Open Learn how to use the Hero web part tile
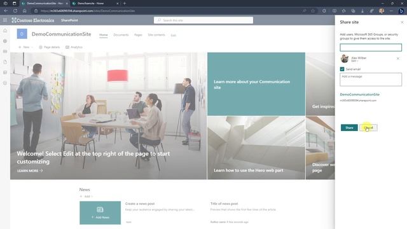Screen dimensions: 407x229 256,148
